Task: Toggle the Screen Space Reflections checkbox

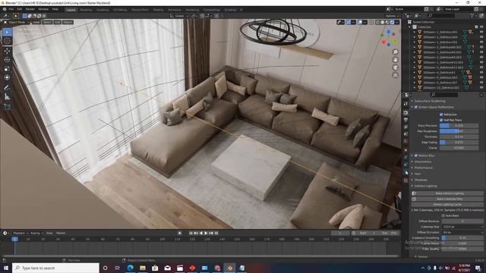Action: pyautogui.click(x=416, y=107)
